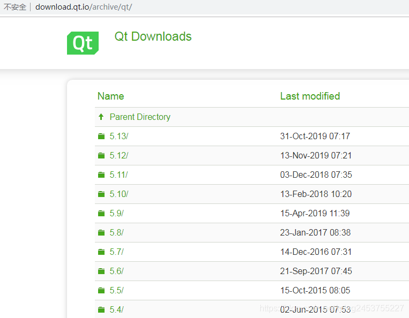409x318 pixels.
Task: Select the date 13-Nov-2019 07:21
Action: click(x=316, y=155)
